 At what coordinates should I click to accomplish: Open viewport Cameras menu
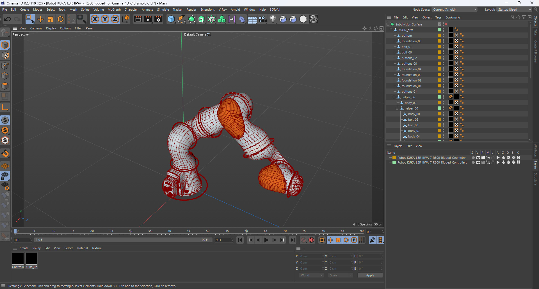point(36,28)
